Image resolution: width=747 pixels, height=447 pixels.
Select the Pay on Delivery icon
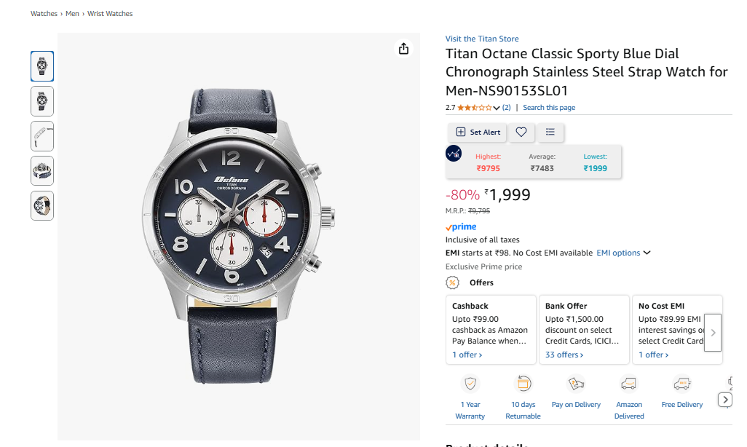click(576, 384)
